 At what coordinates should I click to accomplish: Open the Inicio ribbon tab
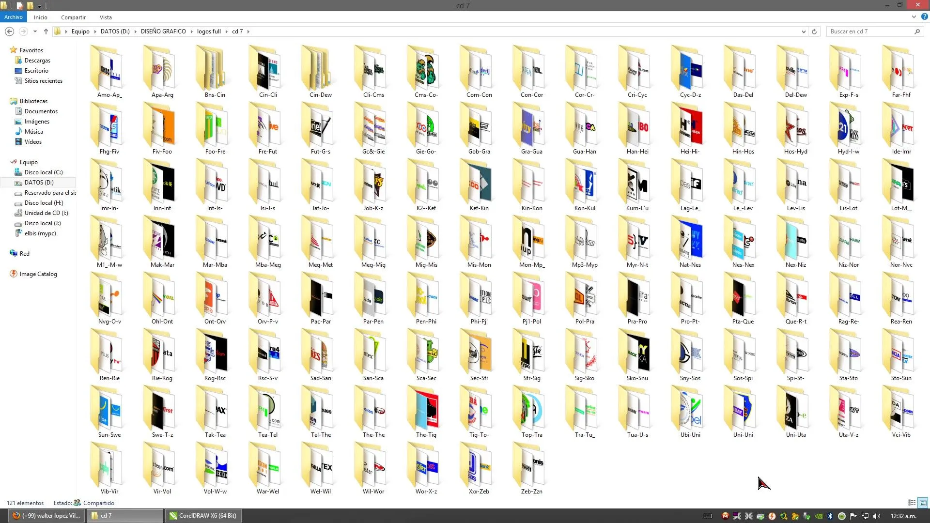[41, 17]
